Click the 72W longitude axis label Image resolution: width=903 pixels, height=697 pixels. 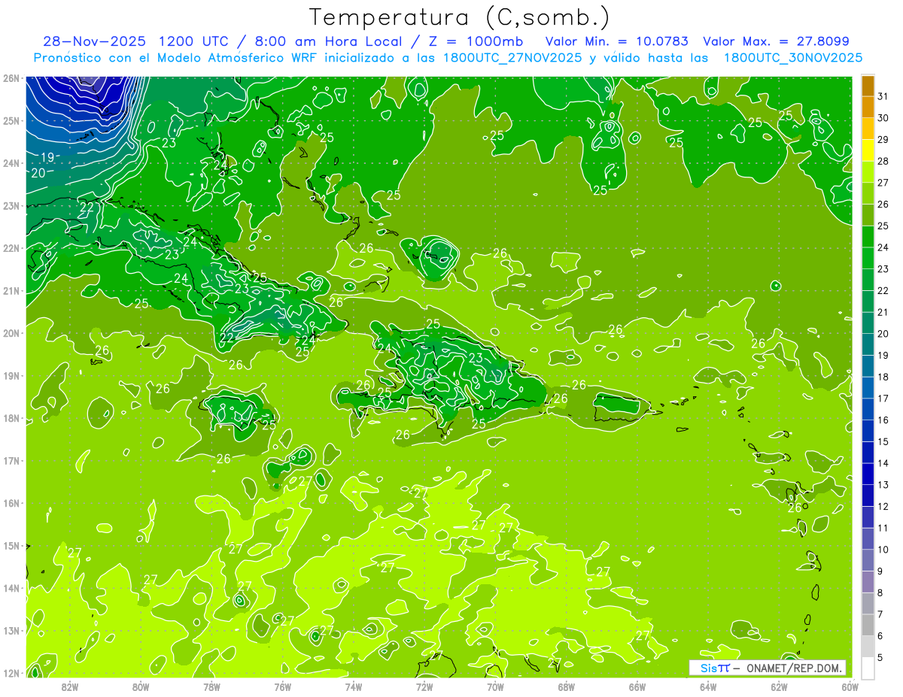tap(424, 686)
